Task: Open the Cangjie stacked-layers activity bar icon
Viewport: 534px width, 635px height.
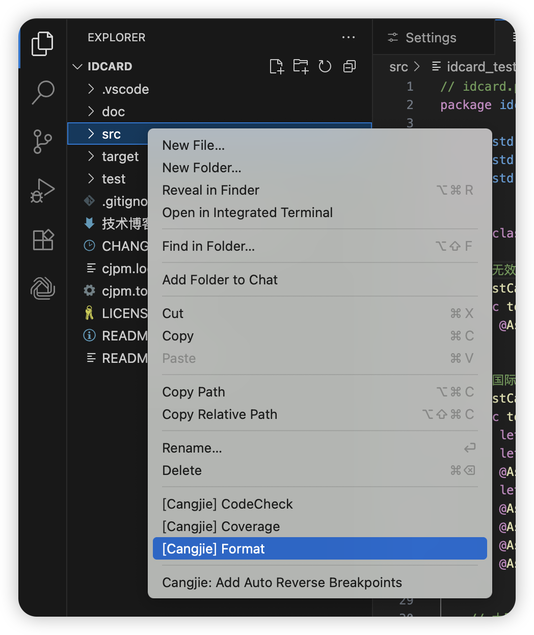Action: (x=43, y=288)
